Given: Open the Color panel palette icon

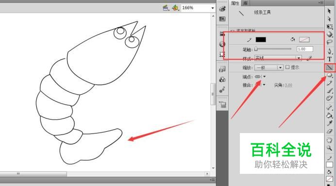Looking at the screenshot, I should coord(222,9).
